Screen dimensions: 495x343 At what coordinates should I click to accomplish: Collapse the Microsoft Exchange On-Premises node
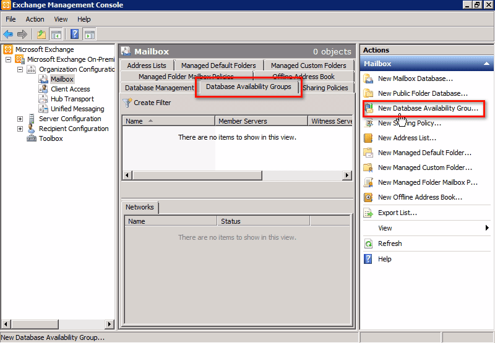click(9, 59)
